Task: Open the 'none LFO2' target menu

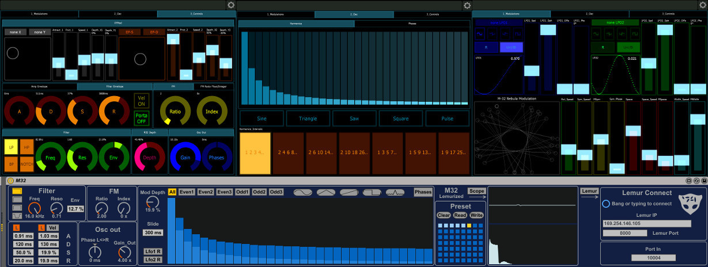Action: coord(615,22)
